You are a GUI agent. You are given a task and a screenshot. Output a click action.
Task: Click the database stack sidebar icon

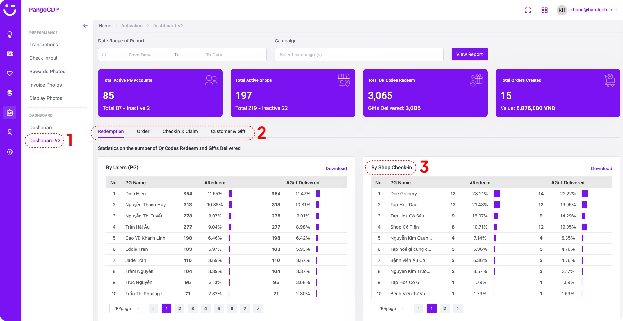tap(10, 93)
